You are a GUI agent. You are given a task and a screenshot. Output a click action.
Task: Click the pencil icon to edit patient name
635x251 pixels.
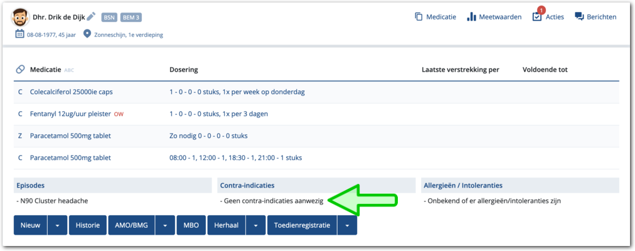coord(91,17)
